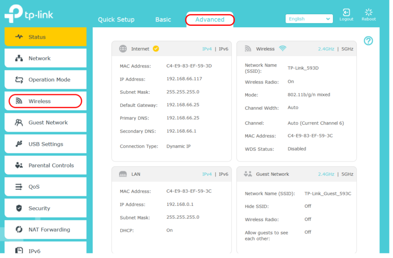Click the Default Gateway value 192.168.66.25
Screen dimensions: 393x258
pyautogui.click(x=183, y=105)
